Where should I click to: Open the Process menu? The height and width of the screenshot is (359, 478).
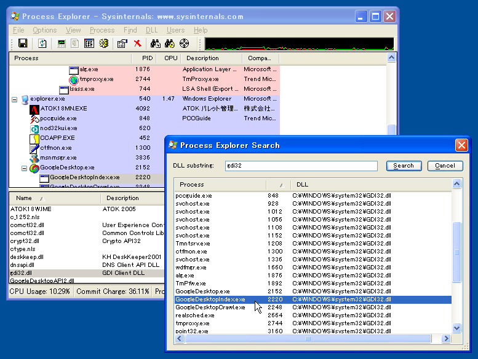coord(102,30)
